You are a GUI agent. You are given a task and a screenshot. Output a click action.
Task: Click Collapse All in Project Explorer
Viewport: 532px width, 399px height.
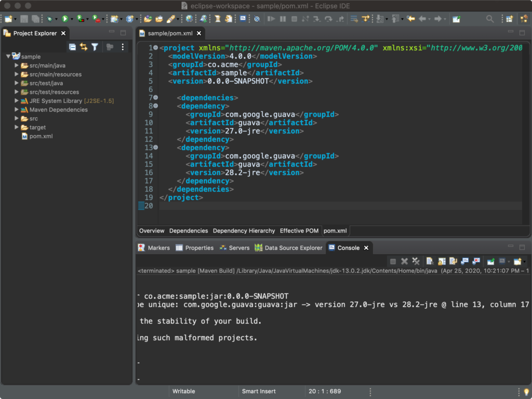pos(72,47)
